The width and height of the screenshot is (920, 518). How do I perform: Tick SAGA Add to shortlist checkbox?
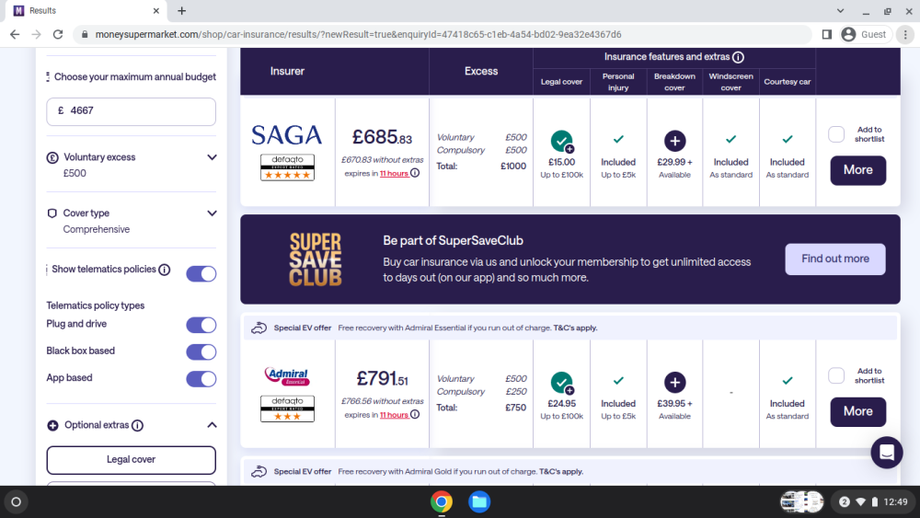point(836,134)
